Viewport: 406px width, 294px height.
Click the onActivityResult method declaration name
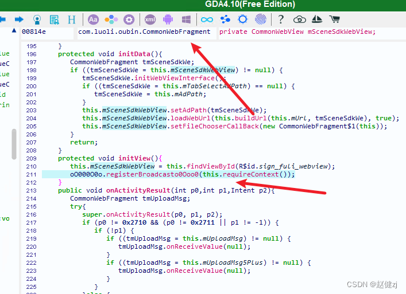tap(138, 190)
